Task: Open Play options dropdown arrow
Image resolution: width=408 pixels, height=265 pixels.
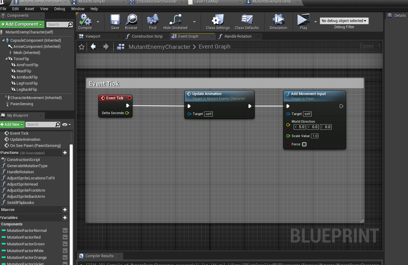Action: coord(316,22)
